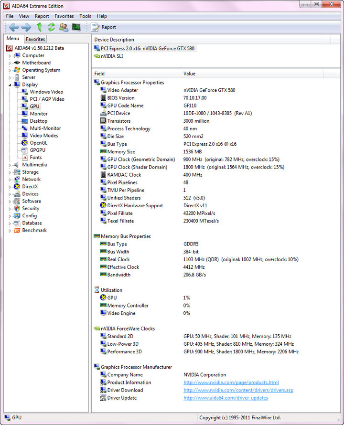Screen dimensions: 344x425
Task: Click the OpenGL icon in the tree
Action: 25,143
